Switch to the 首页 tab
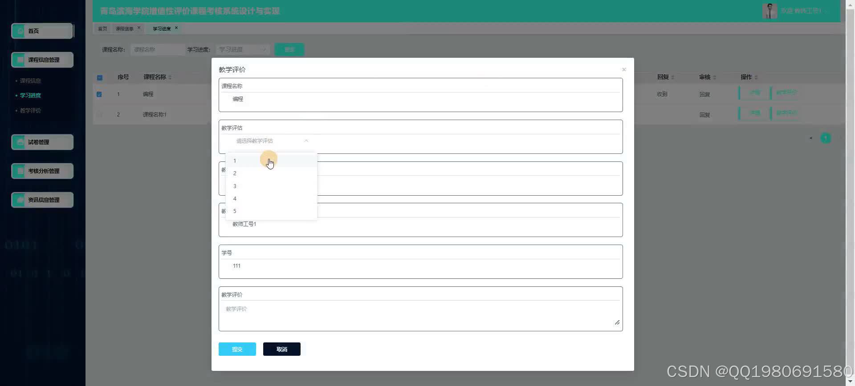Viewport: 855px width, 386px height. pyautogui.click(x=102, y=28)
